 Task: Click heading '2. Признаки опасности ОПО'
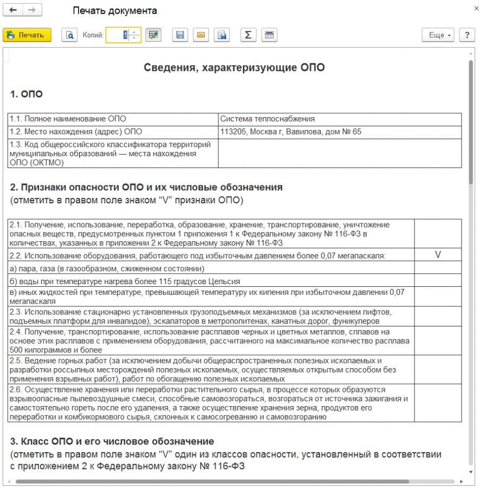pos(146,188)
